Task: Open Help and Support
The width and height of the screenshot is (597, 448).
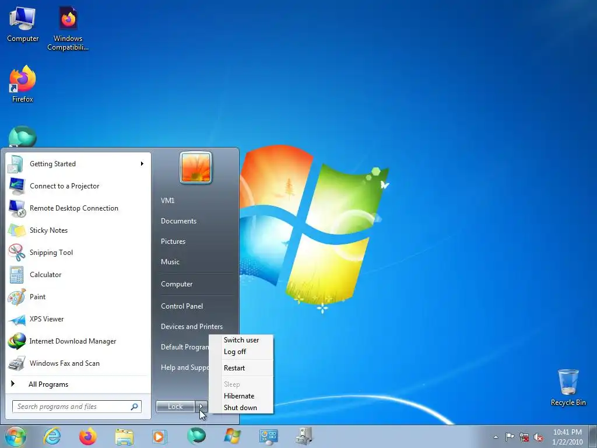Action: click(x=185, y=367)
